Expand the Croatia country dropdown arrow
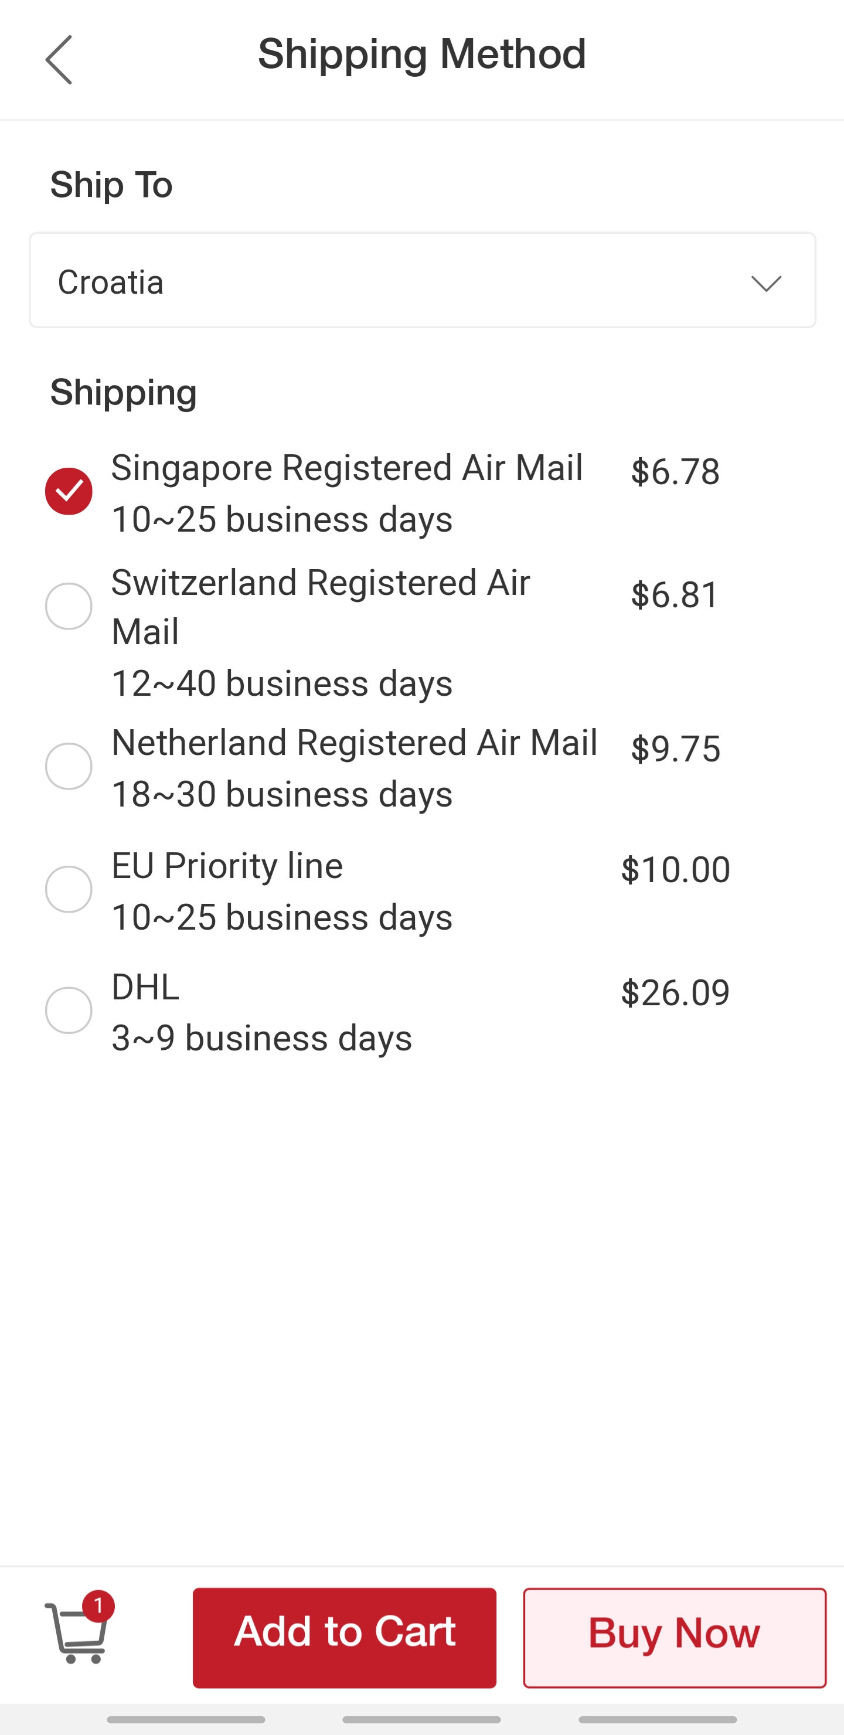Screen dimensions: 844x1735 pyautogui.click(x=765, y=282)
